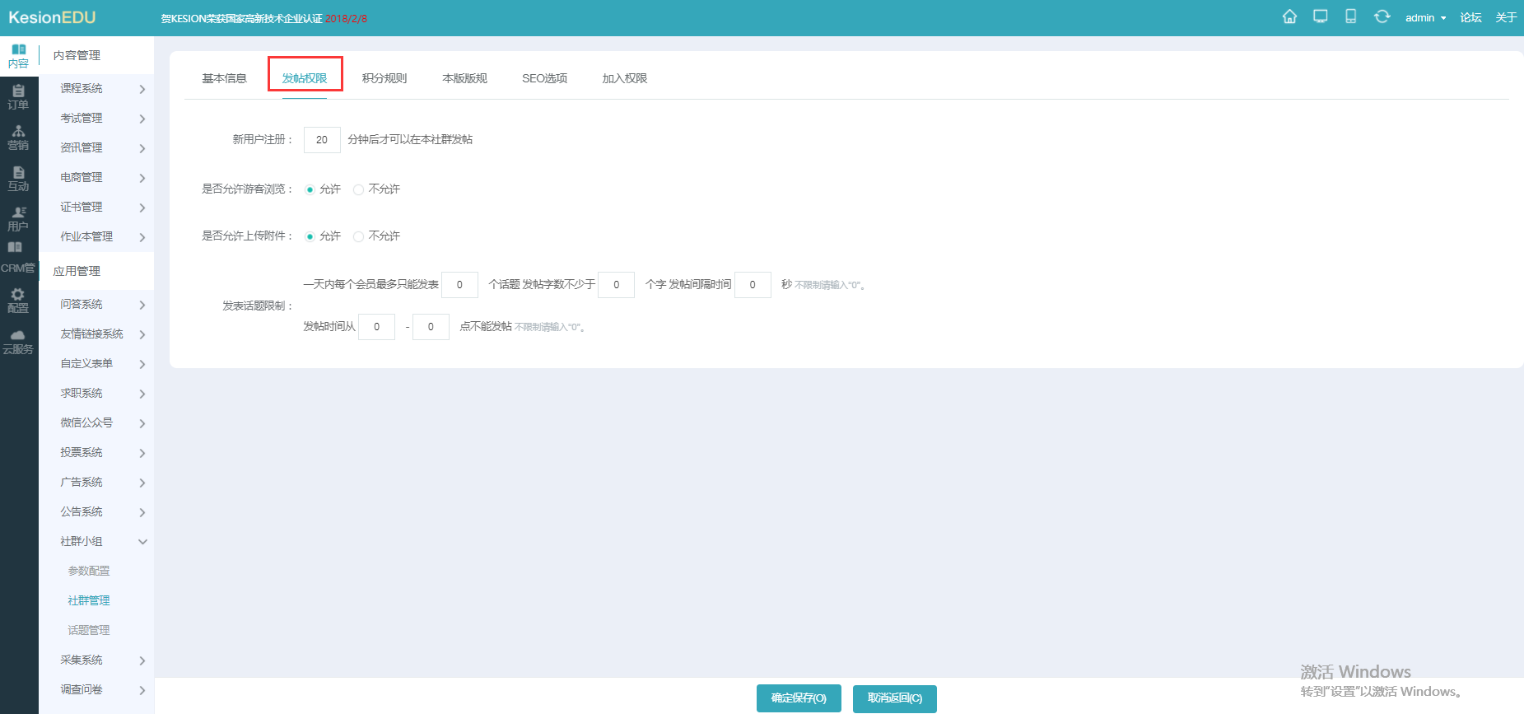1524x714 pixels.
Task: Click the mobile phone icon in header
Action: [x=1351, y=17]
